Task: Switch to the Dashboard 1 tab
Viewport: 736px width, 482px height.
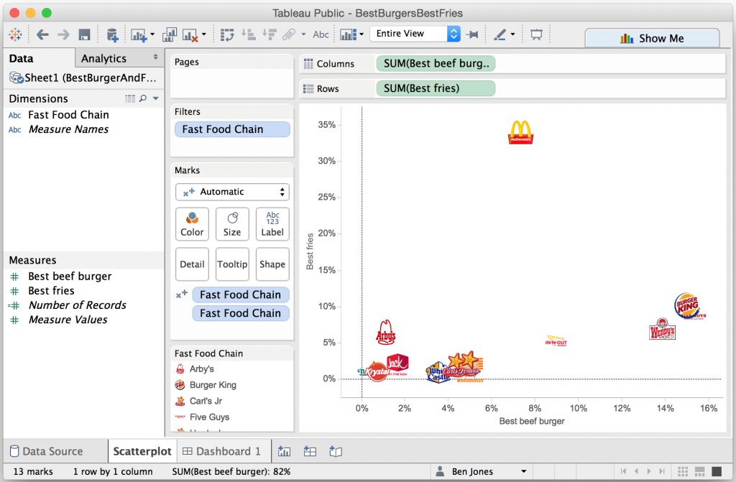Action: 223,451
